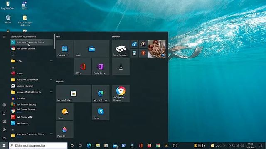
Task: Open the 25°C weather widget
Action: click(216, 145)
